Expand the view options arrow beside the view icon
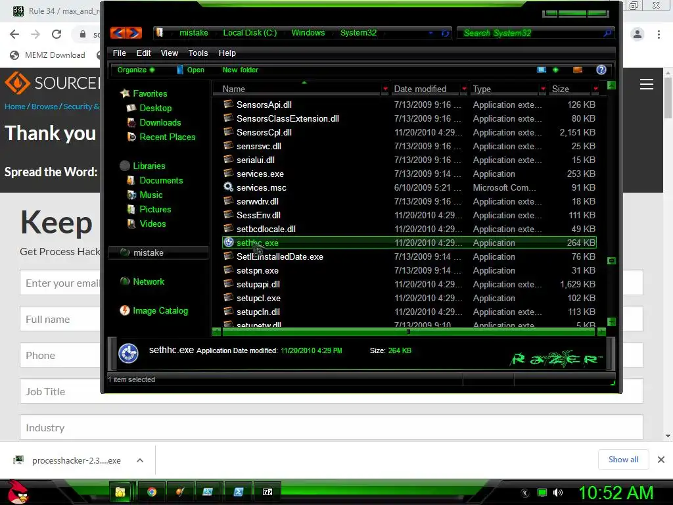 [555, 70]
